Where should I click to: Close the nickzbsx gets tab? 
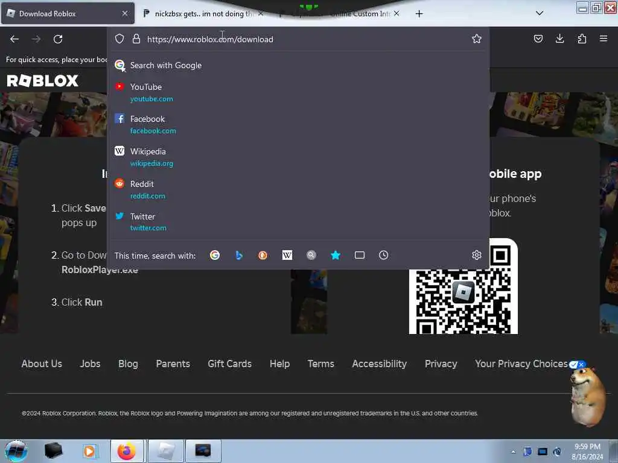(261, 13)
